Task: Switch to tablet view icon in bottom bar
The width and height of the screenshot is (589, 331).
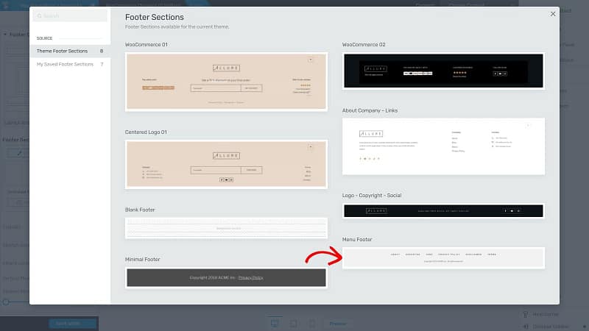Action: (293, 323)
